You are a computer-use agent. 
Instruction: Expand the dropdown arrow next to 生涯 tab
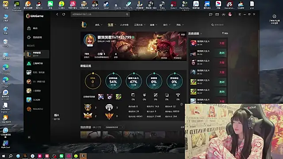[x=115, y=25]
